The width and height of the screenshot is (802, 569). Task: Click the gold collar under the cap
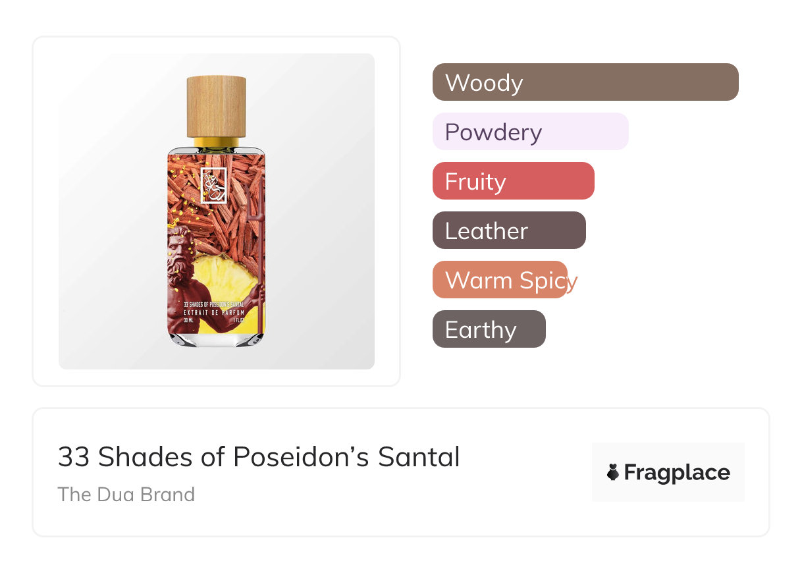pos(216,142)
